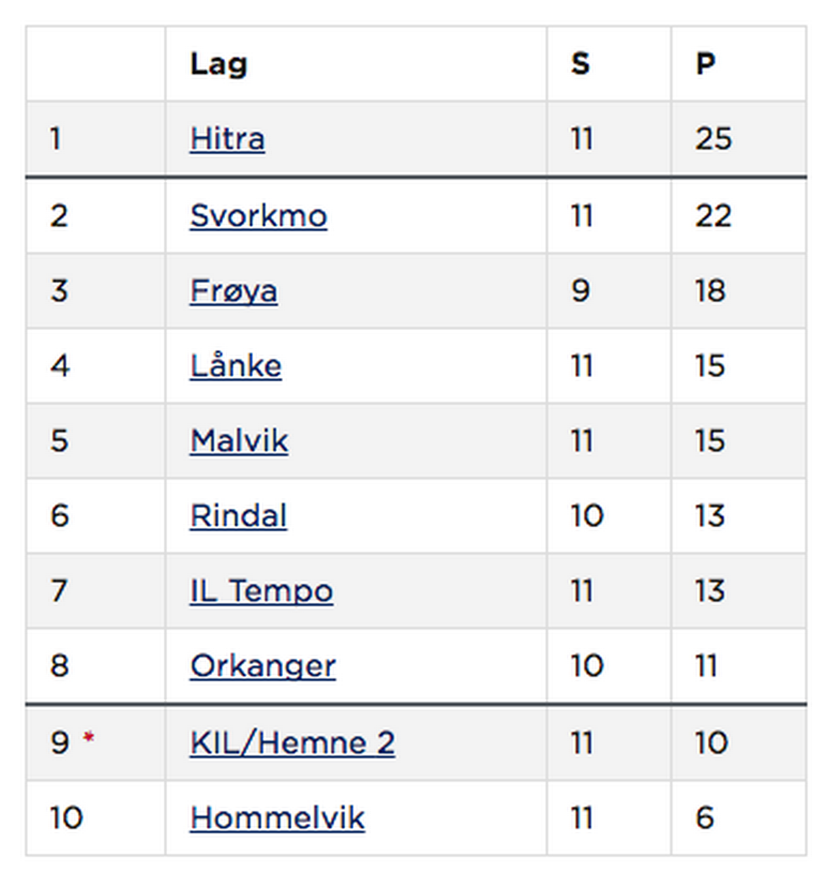This screenshot has width=823, height=885.
Task: Select the Malvik team link
Action: (239, 441)
